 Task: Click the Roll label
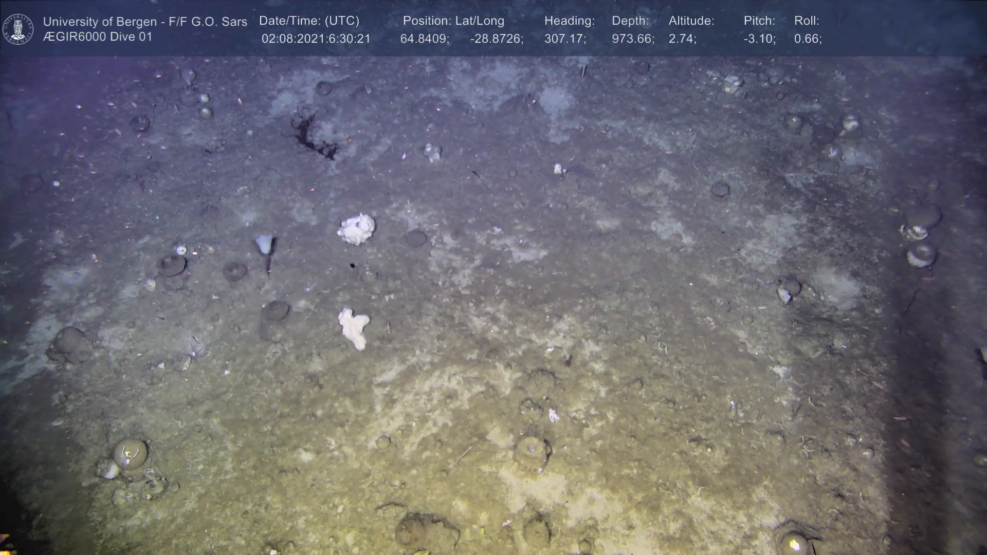pyautogui.click(x=806, y=21)
